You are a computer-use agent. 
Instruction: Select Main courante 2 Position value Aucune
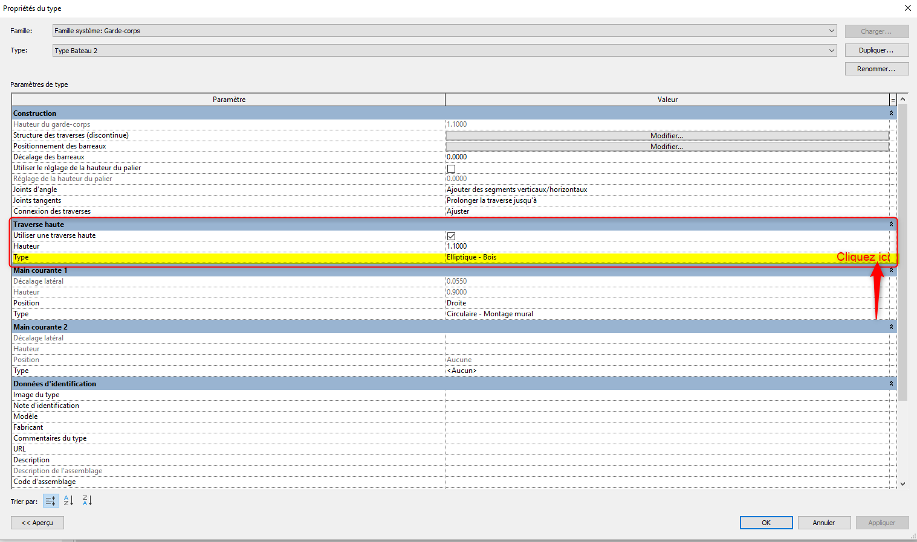tap(667, 360)
